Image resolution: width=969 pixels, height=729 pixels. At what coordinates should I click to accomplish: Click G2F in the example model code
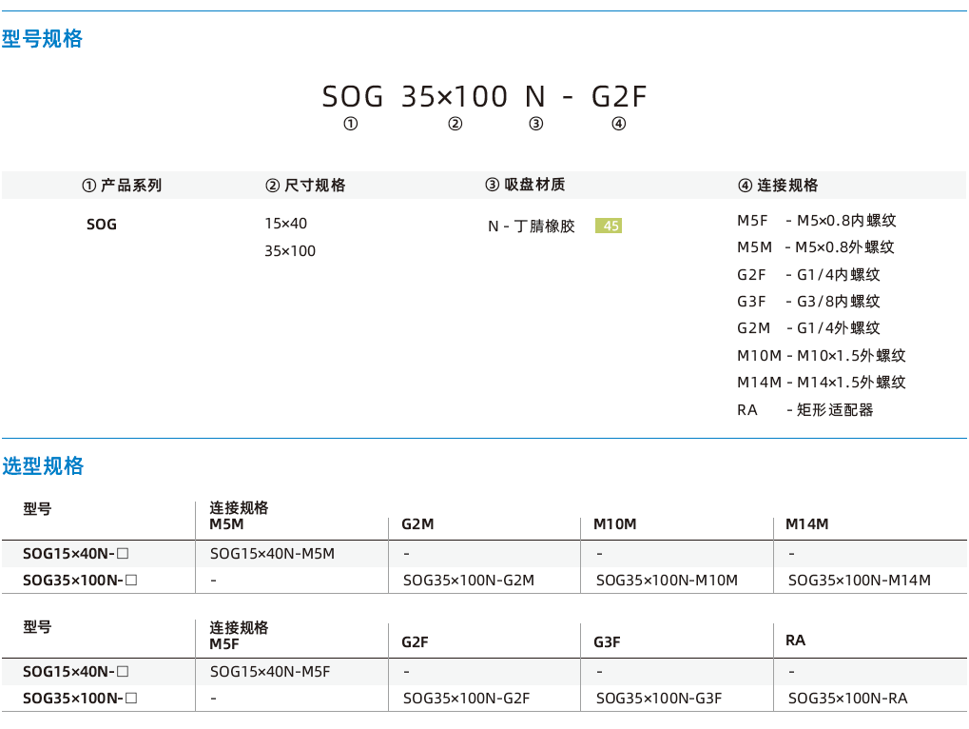click(x=619, y=96)
